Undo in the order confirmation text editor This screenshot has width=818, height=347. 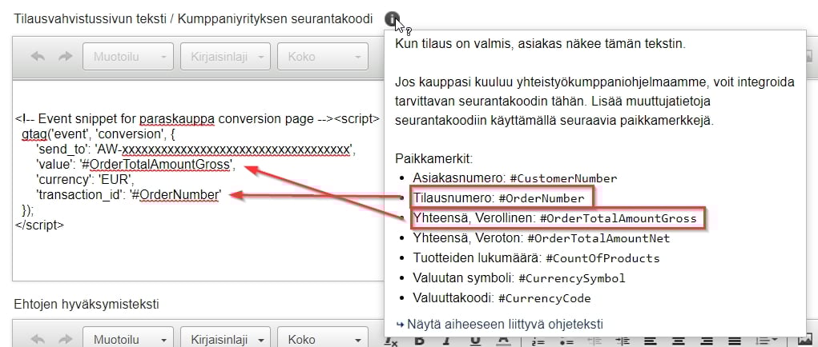click(x=38, y=57)
